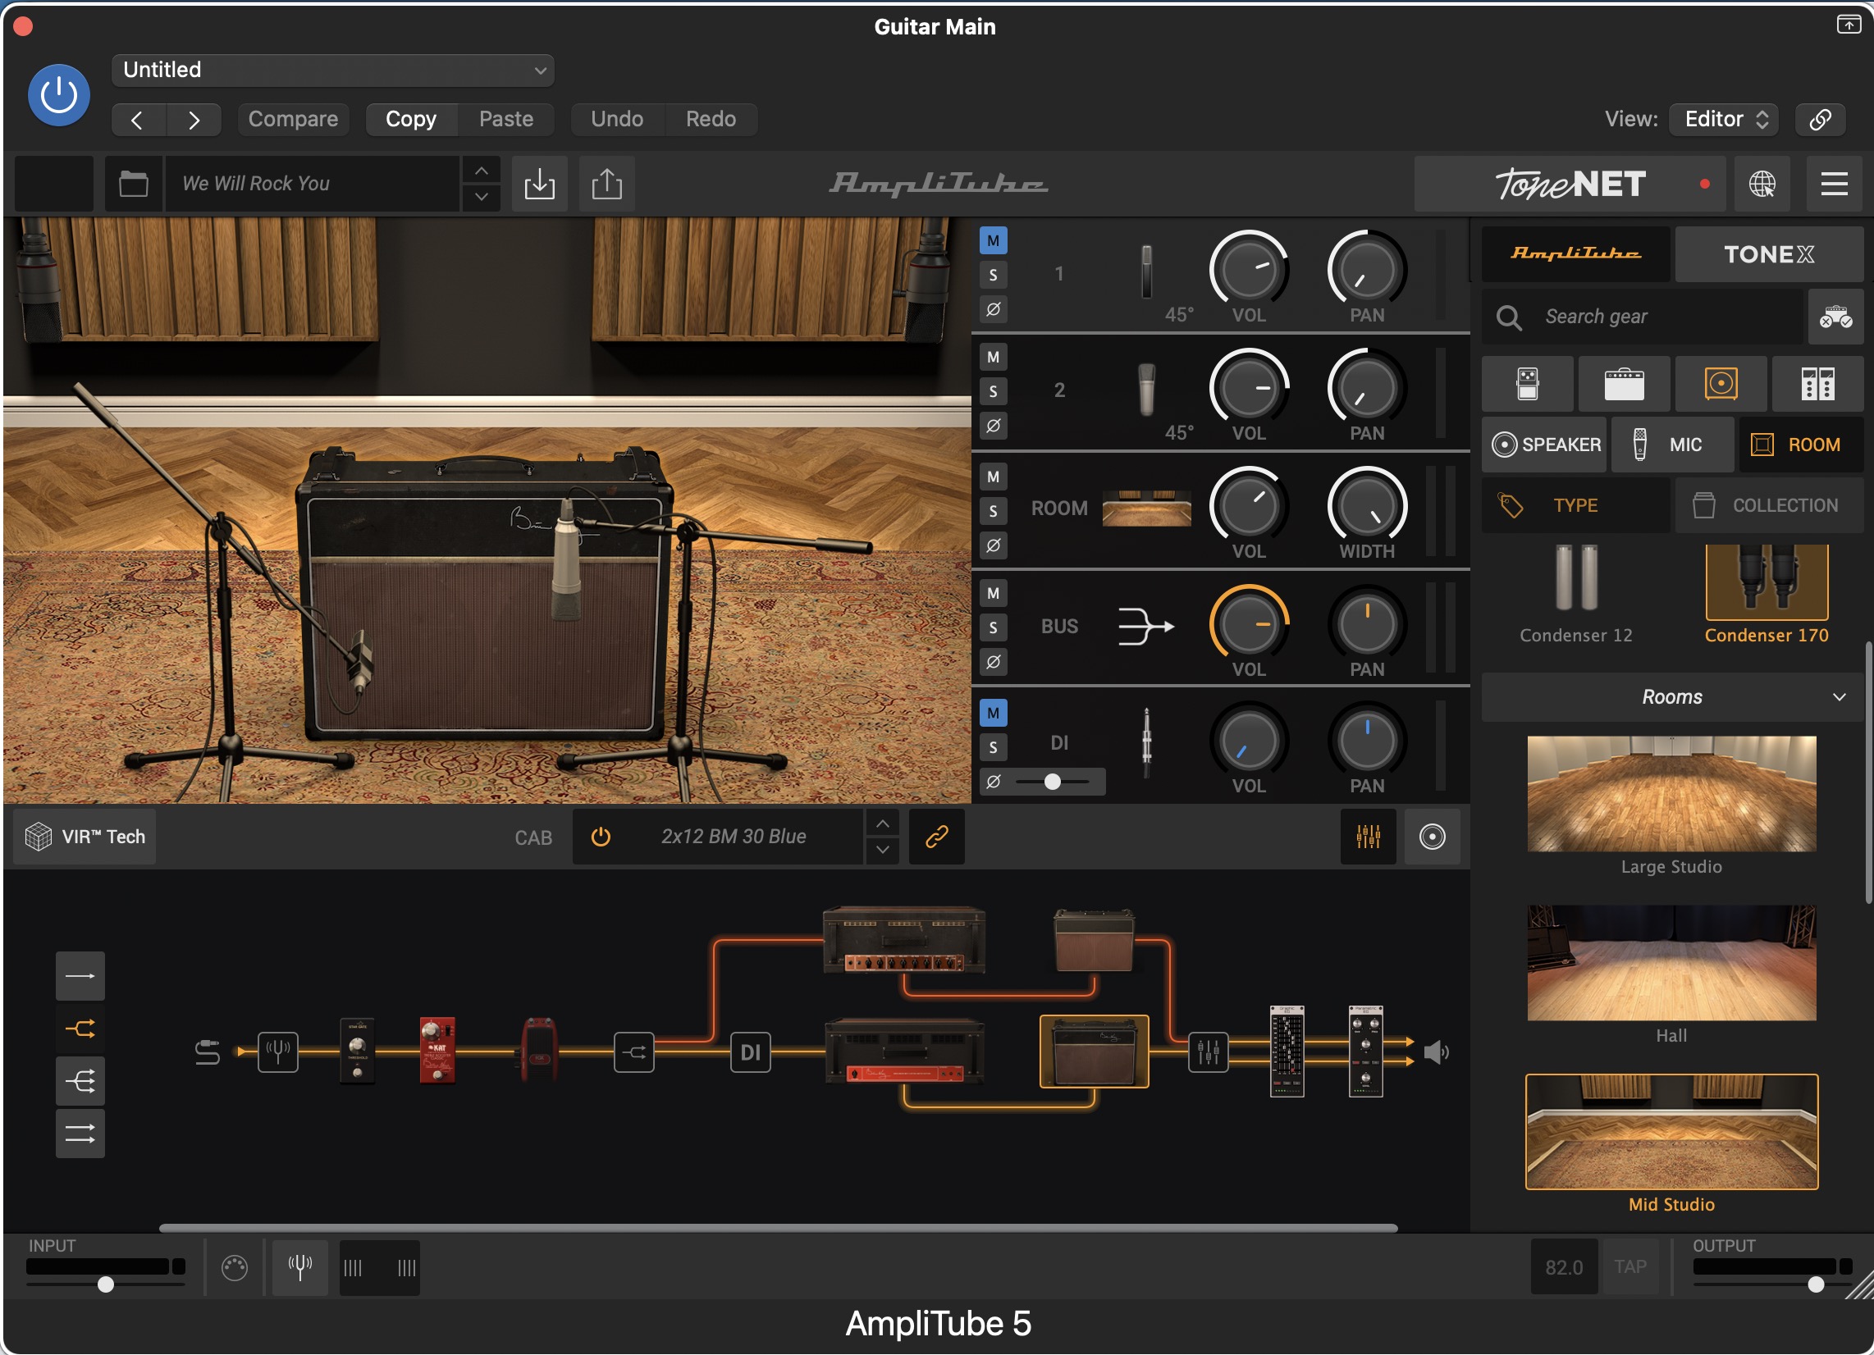Go to previous setting with left chevron

[138, 120]
